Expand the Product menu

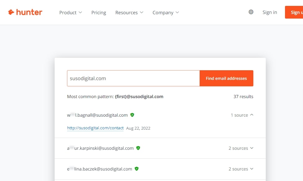[71, 12]
